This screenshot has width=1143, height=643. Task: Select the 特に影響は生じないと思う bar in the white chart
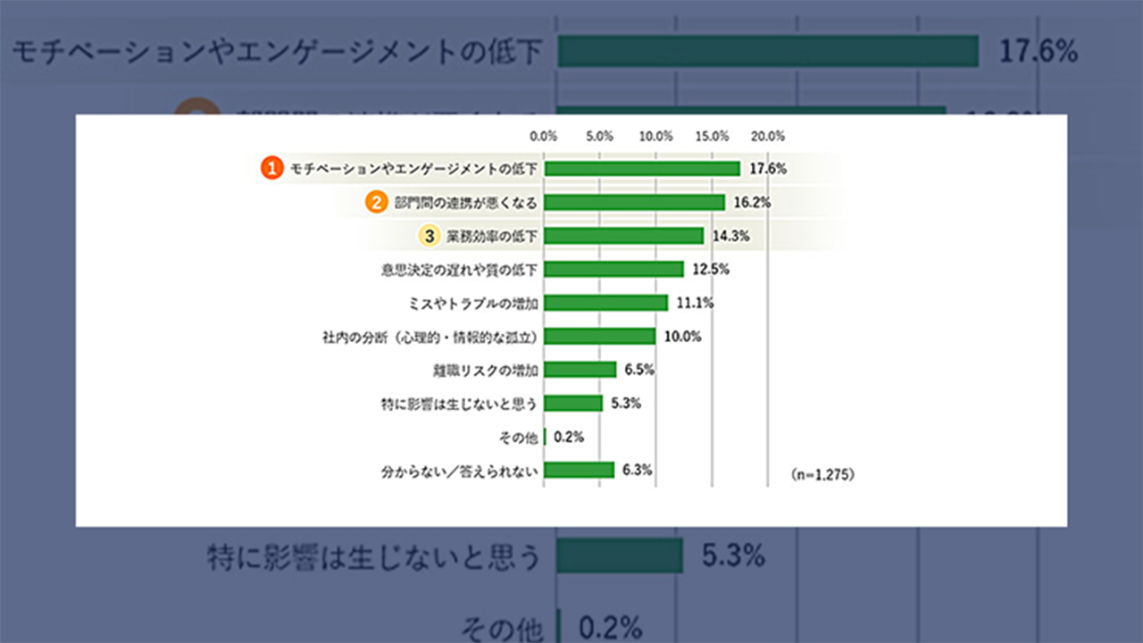pyautogui.click(x=573, y=403)
